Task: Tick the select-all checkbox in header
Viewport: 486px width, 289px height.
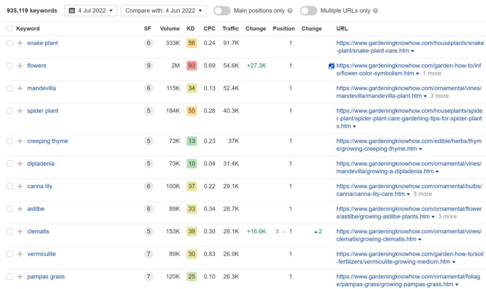Action: pyautogui.click(x=10, y=28)
